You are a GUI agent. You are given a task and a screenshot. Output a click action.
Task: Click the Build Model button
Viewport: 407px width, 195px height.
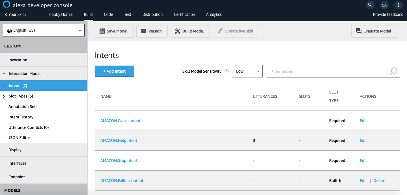point(190,31)
